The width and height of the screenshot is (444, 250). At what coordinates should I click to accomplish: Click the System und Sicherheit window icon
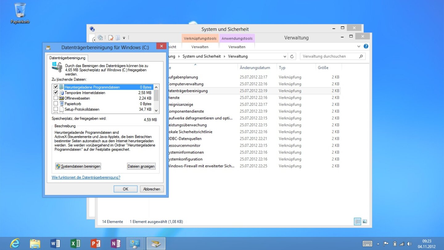[x=92, y=29]
